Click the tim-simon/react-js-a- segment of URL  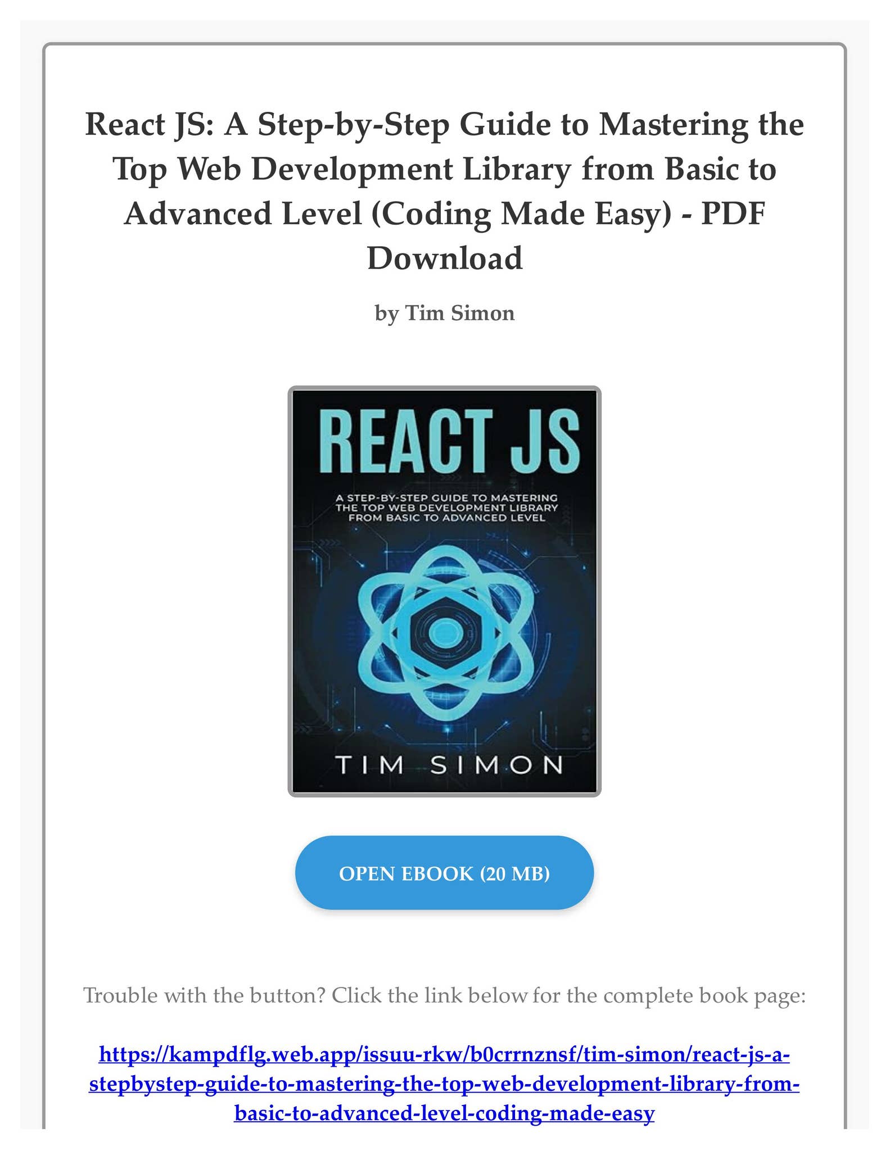point(687,1054)
